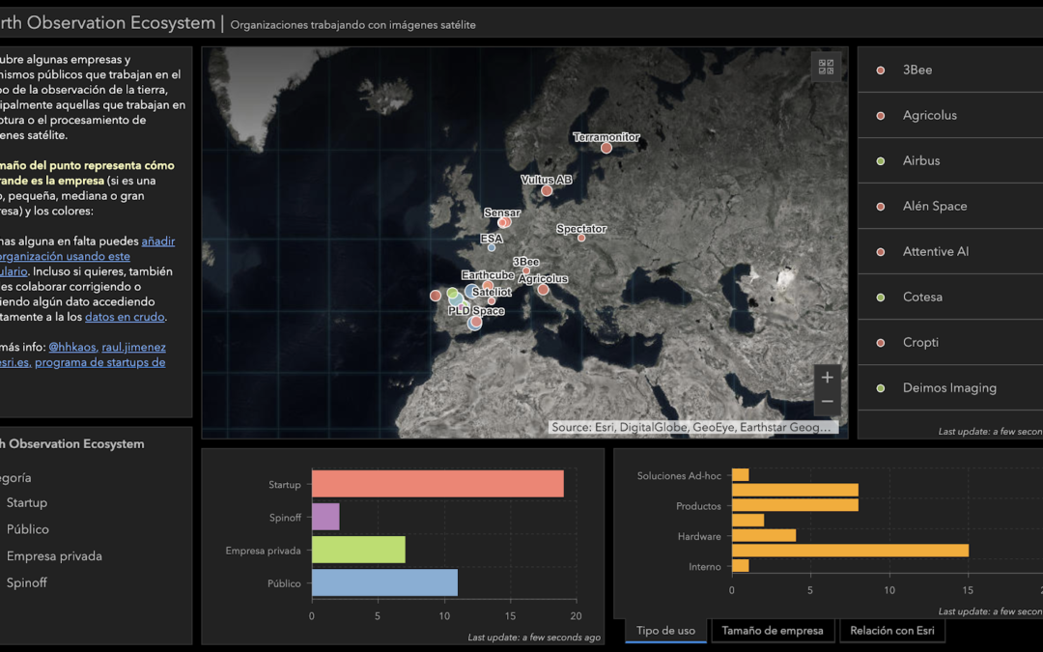Image resolution: width=1043 pixels, height=652 pixels.
Task: Filter by Empresa privada category in legend
Action: point(54,556)
